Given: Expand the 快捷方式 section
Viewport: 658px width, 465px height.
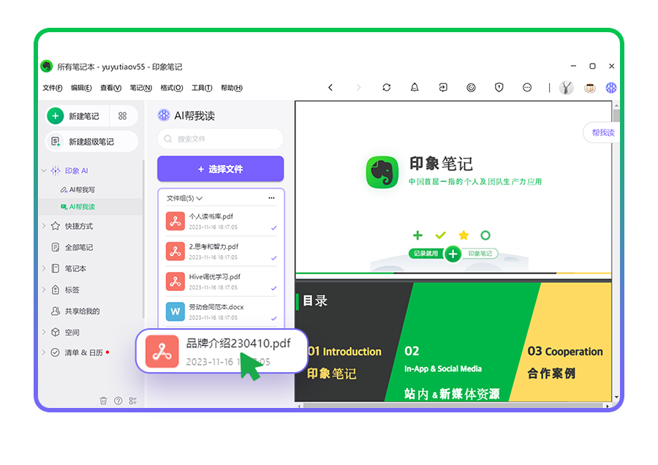Looking at the screenshot, I should (x=44, y=226).
